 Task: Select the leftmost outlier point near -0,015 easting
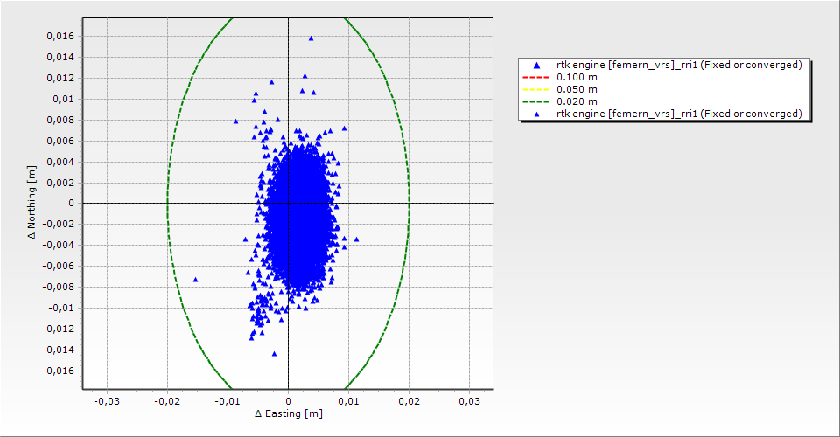pos(195,280)
